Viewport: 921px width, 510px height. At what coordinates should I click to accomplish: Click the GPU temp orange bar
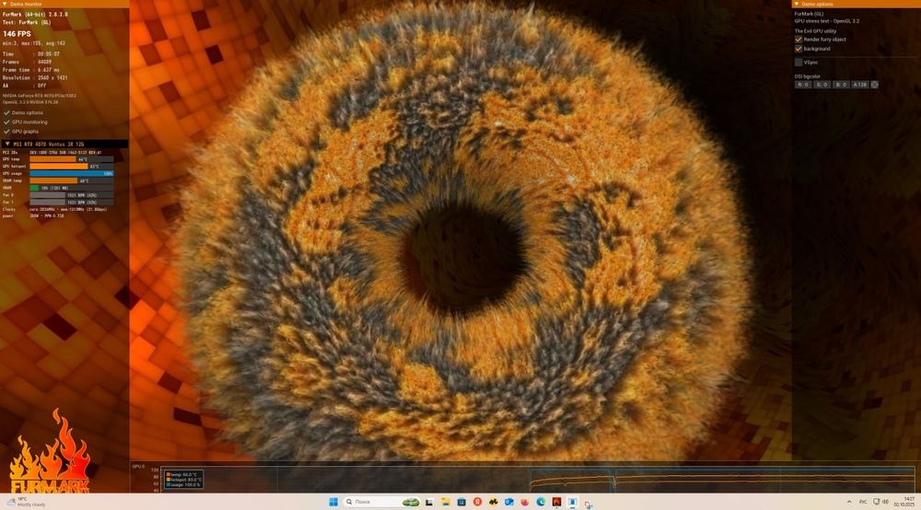pyautogui.click(x=52, y=159)
